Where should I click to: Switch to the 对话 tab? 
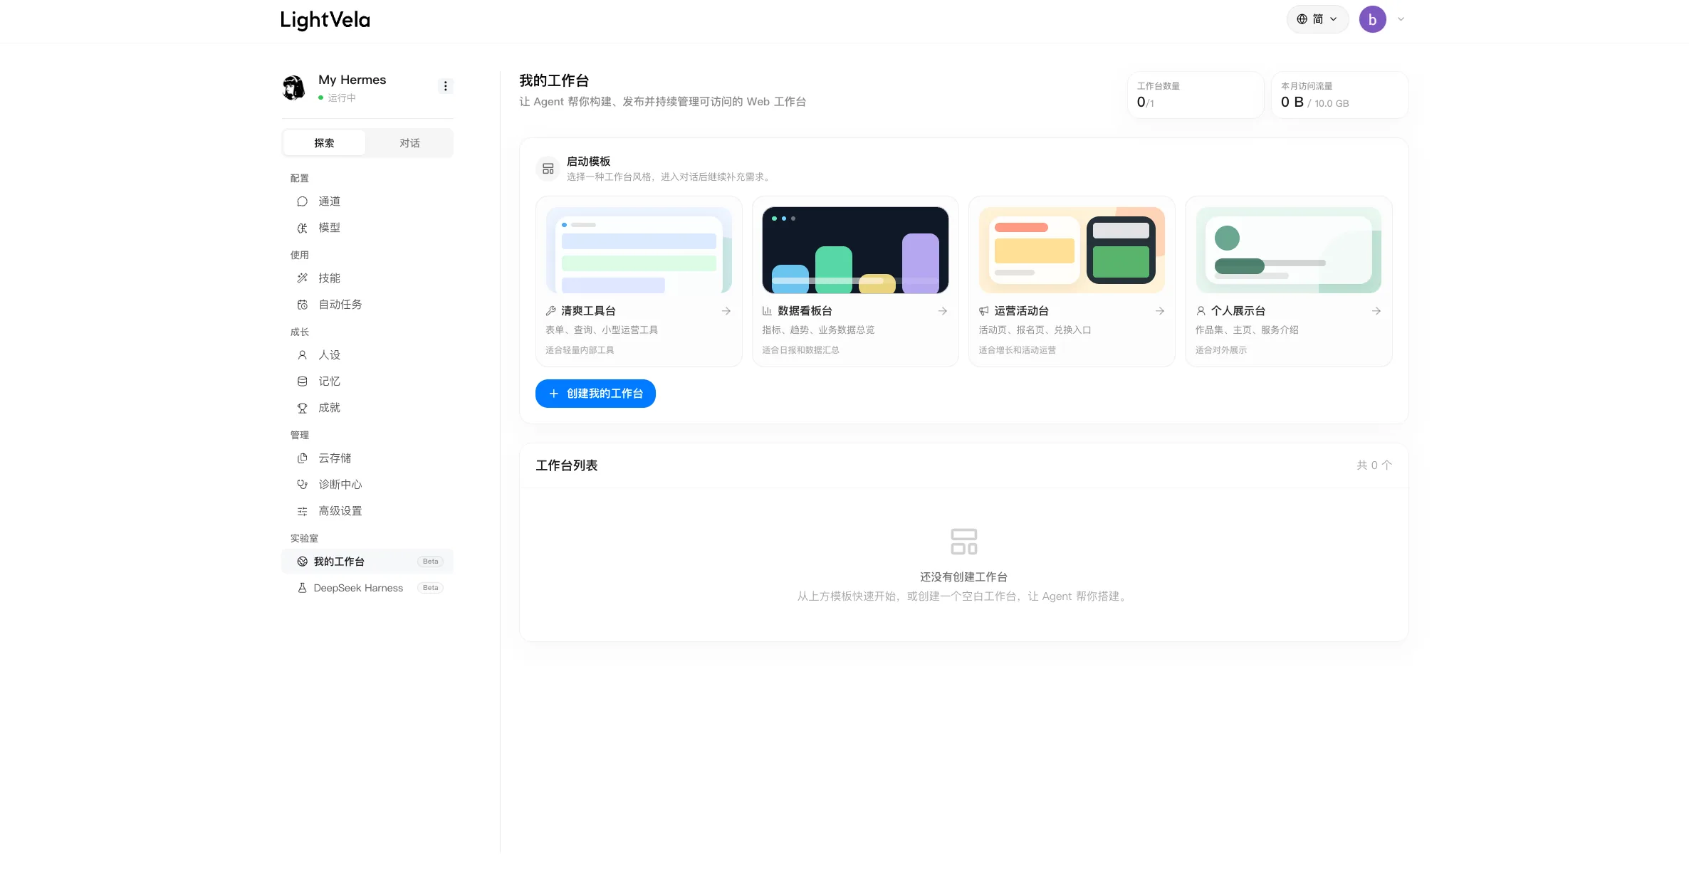coord(409,143)
